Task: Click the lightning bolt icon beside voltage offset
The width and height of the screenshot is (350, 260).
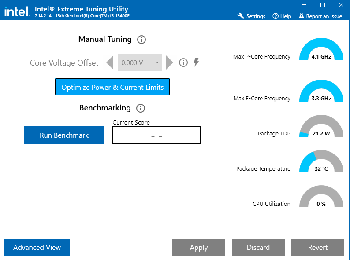Action: click(196, 62)
